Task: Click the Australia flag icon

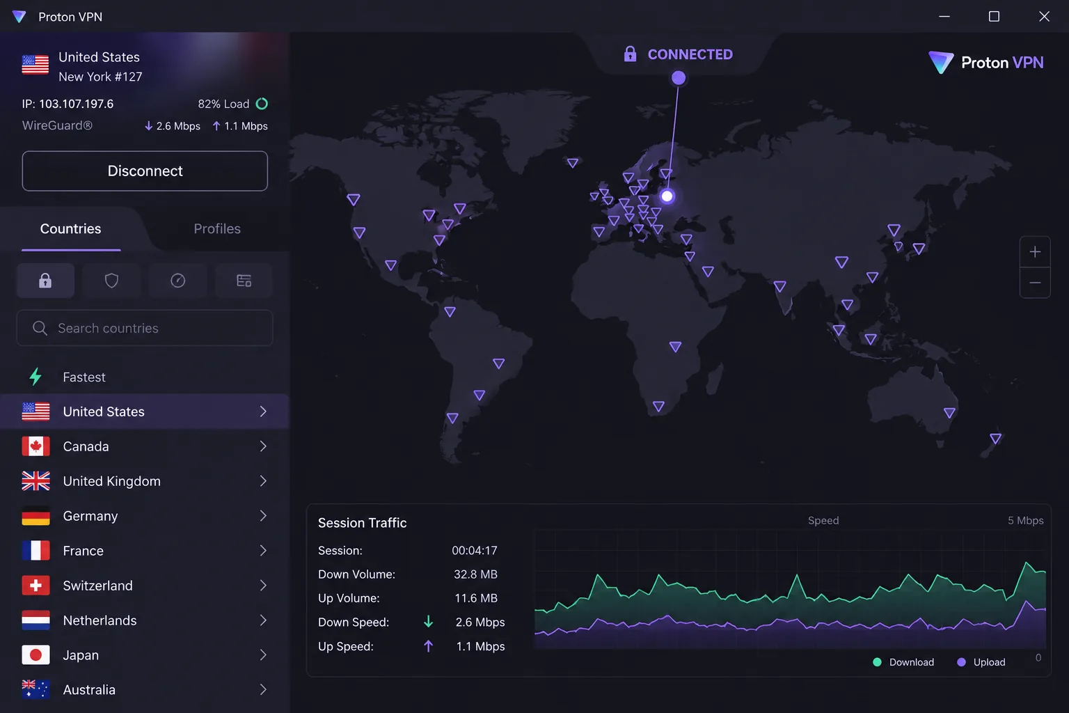Action: 35,690
